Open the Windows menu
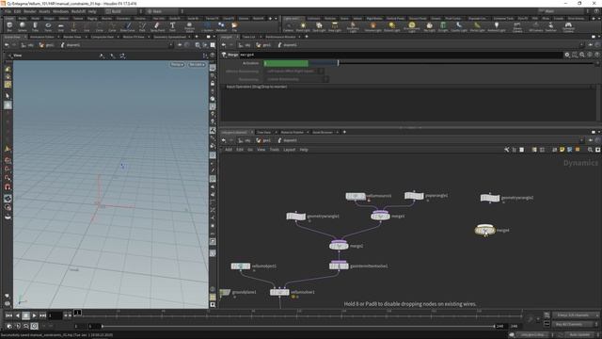This screenshot has width=602, height=339. coord(60,11)
